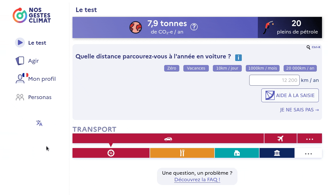
Task: Follow the Découvrez la FAQ link
Action: click(x=197, y=180)
